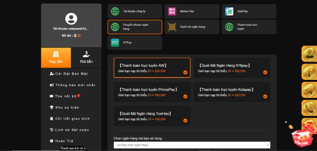This screenshot has height=151, width=317.
Task: Click the checkmark on the PrincePay channel
Action: [x=185, y=96]
